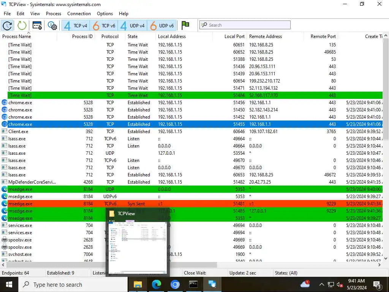Click remote address 199.232.210.172
Image resolution: width=389 pixels, height=292 pixels.
(x=264, y=81)
